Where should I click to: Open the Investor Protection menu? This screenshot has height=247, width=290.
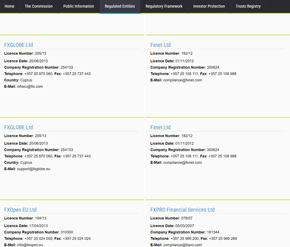(209, 6)
